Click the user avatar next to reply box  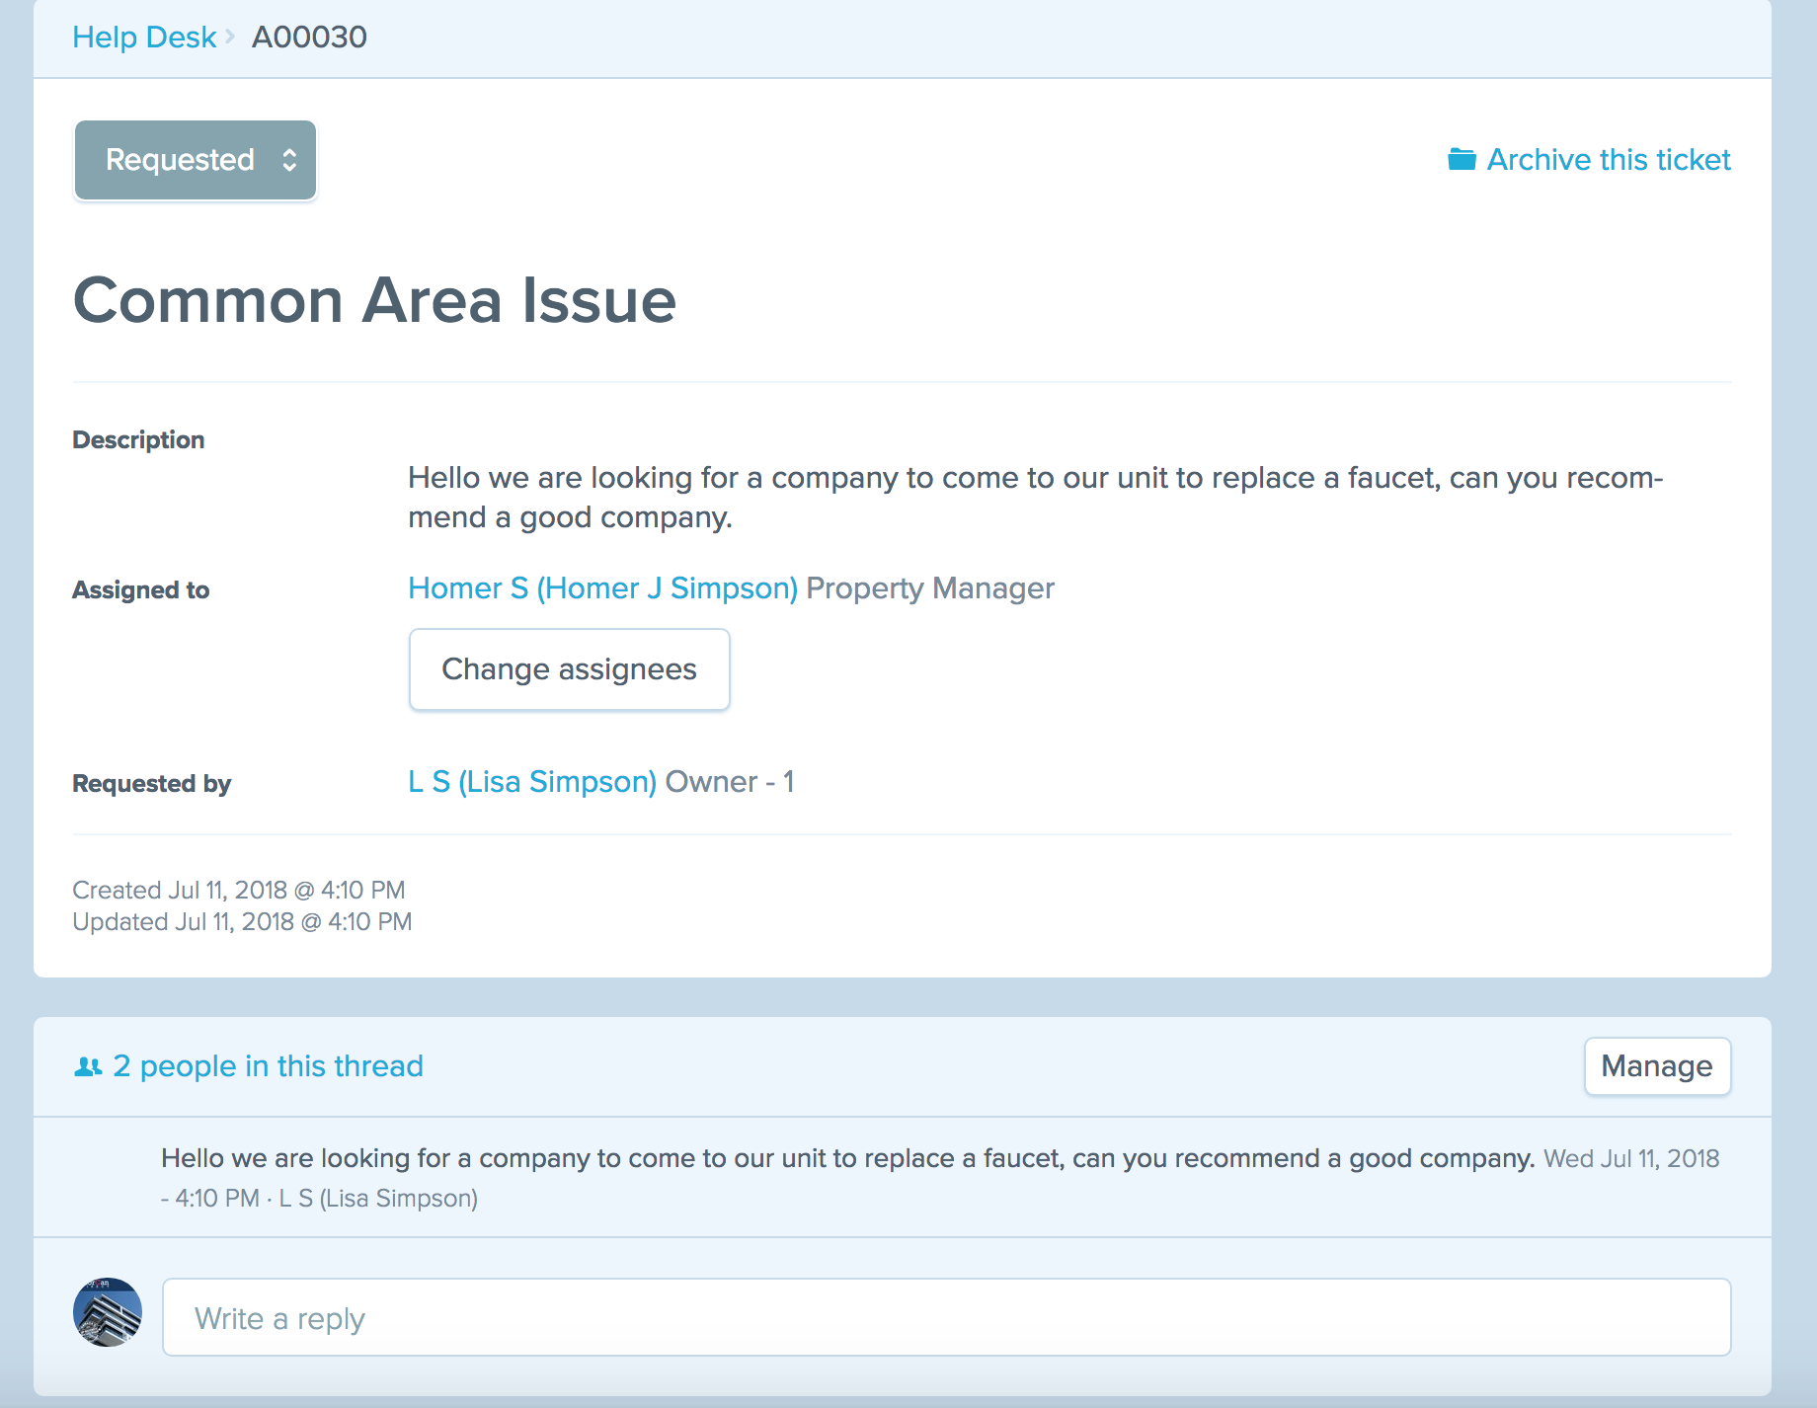pos(108,1312)
